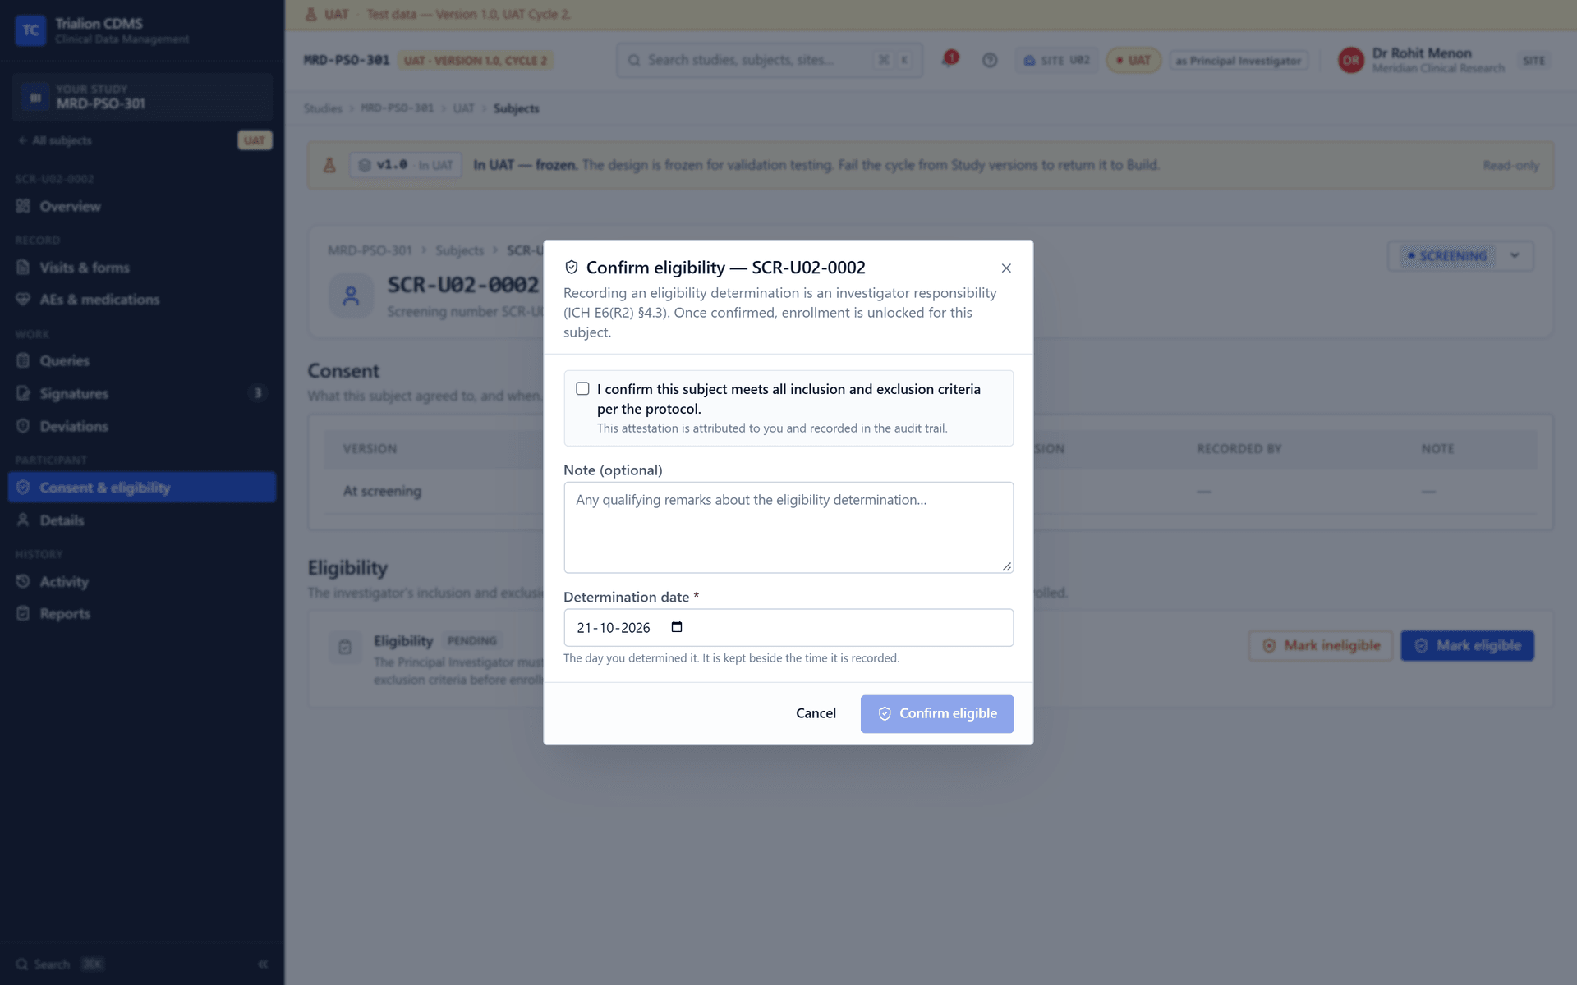
Task: Expand the SCREENING status dropdown
Action: 1460,256
